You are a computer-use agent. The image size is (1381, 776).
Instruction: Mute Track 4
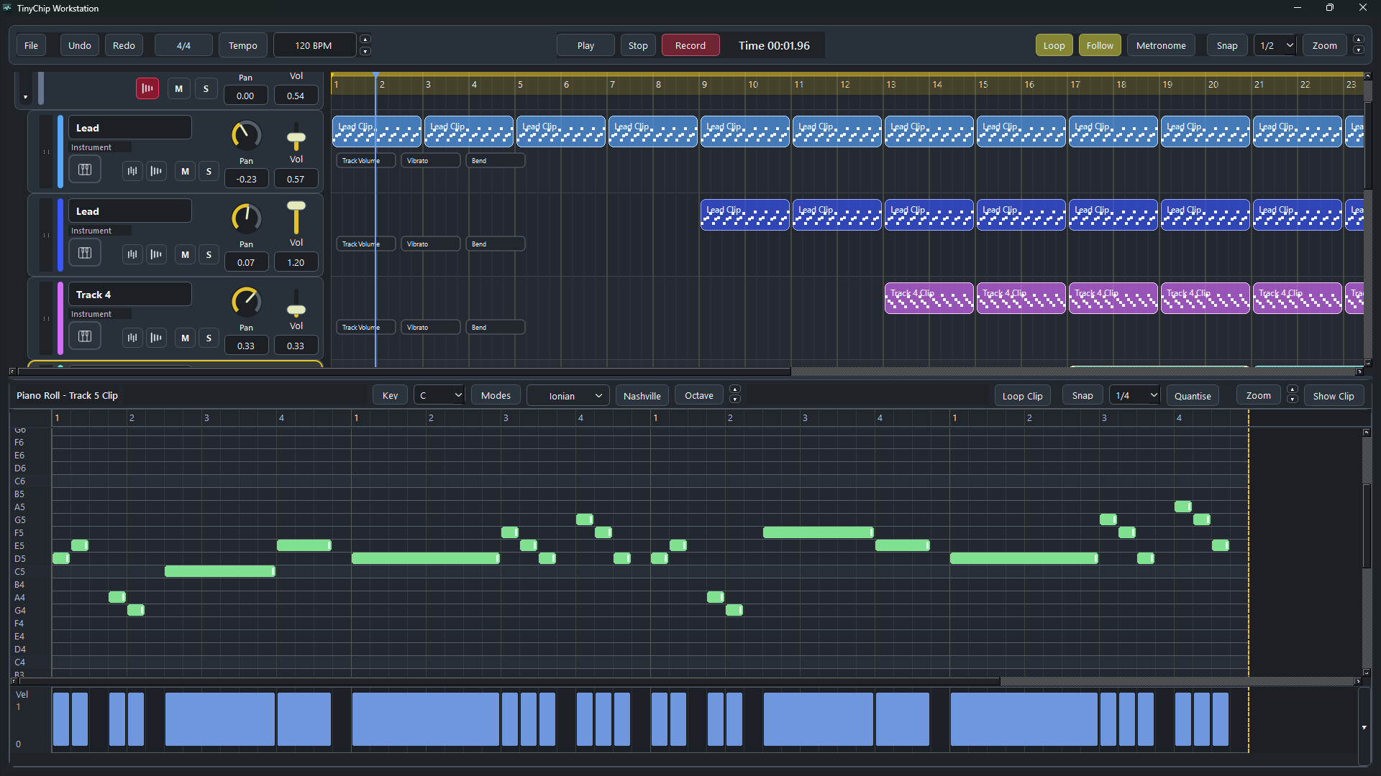pyautogui.click(x=186, y=338)
